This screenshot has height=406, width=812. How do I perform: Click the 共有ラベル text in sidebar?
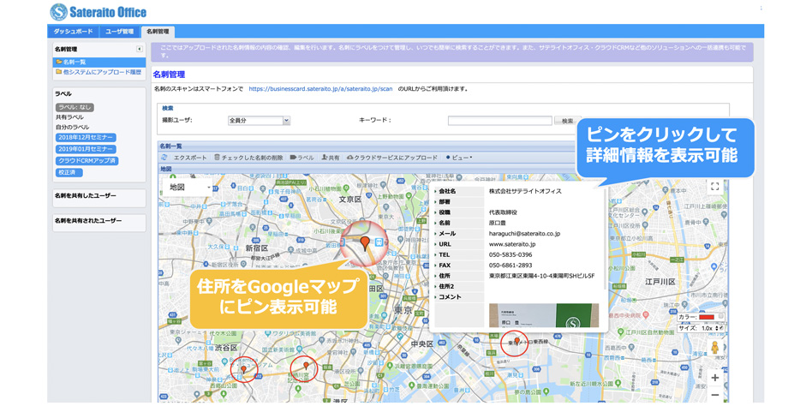coord(69,117)
